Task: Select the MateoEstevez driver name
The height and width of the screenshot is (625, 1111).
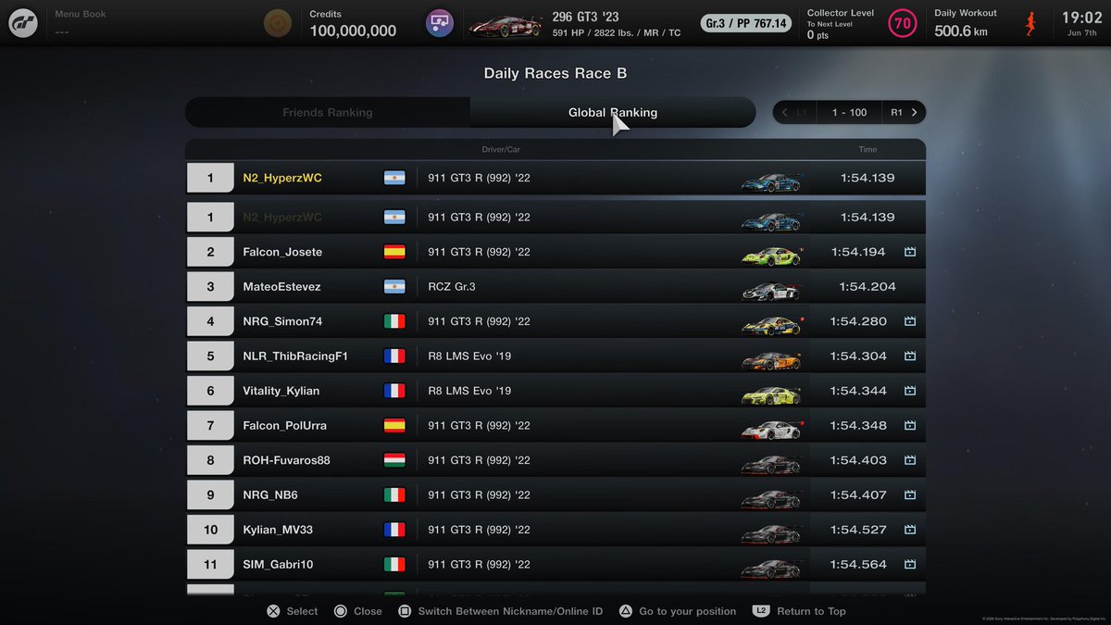Action: (281, 287)
